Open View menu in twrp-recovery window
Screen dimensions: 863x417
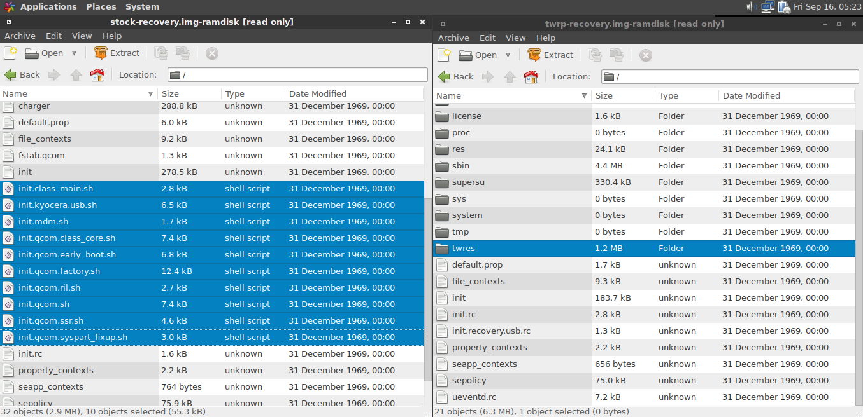tap(516, 38)
